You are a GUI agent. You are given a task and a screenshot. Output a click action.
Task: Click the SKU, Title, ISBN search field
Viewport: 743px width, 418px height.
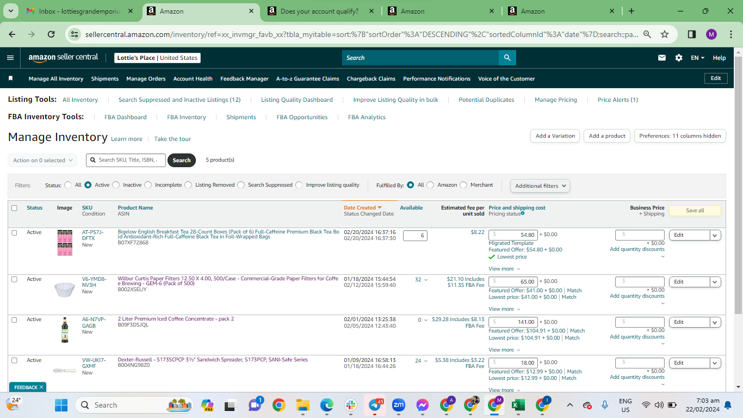point(126,160)
